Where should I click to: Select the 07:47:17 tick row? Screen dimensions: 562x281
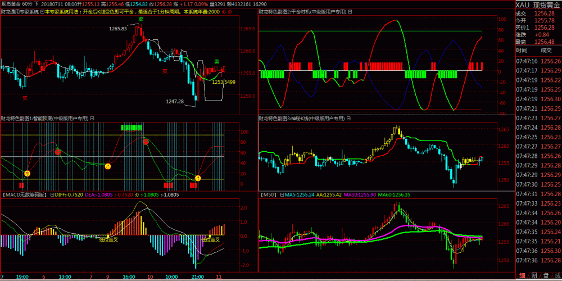539,71
